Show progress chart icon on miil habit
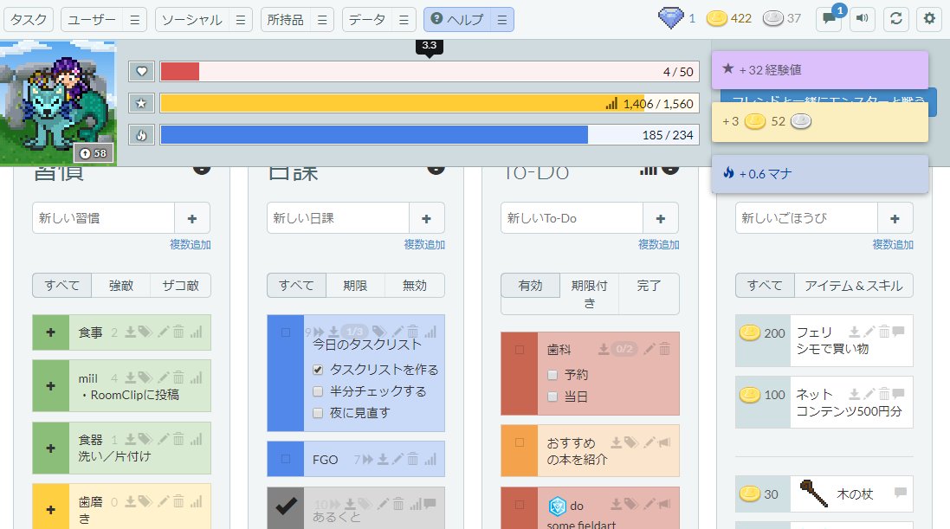This screenshot has width=950, height=529. coord(196,378)
